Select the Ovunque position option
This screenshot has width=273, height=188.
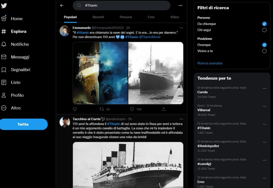tap(264, 45)
